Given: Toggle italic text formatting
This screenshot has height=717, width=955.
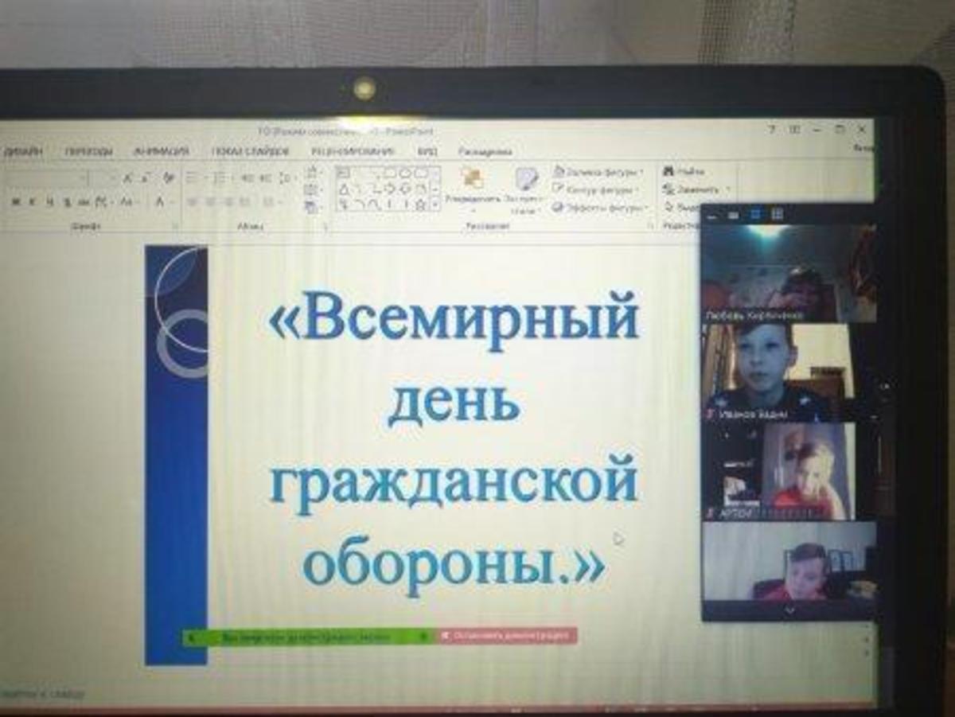Looking at the screenshot, I should 33,202.
